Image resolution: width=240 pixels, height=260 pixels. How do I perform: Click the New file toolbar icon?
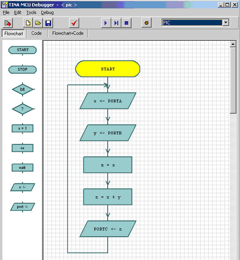[x=28, y=23]
